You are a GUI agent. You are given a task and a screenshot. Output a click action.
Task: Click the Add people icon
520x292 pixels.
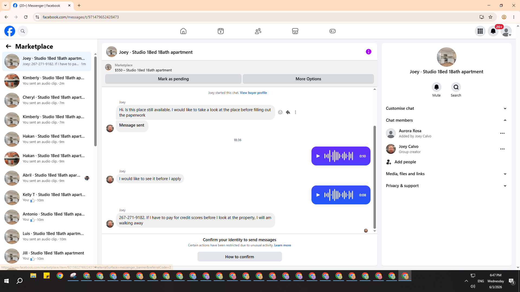click(389, 162)
